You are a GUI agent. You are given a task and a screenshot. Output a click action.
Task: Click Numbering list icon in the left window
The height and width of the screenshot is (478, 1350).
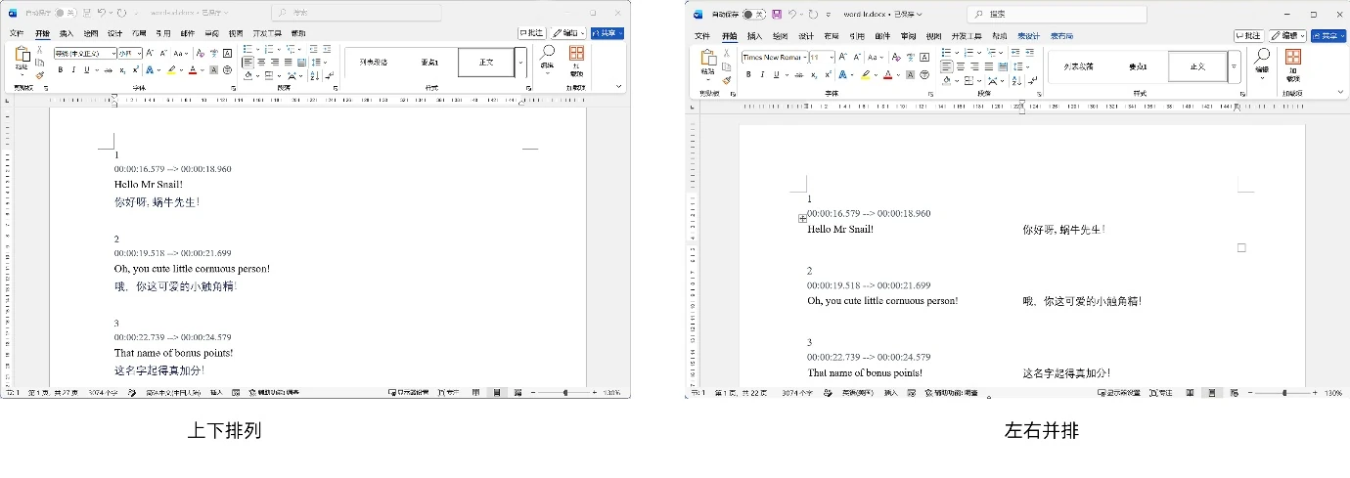click(268, 49)
